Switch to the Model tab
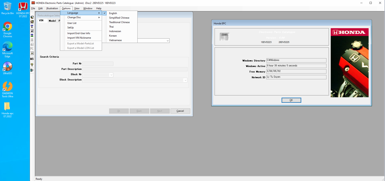This screenshot has width=385, height=181. pos(52,20)
